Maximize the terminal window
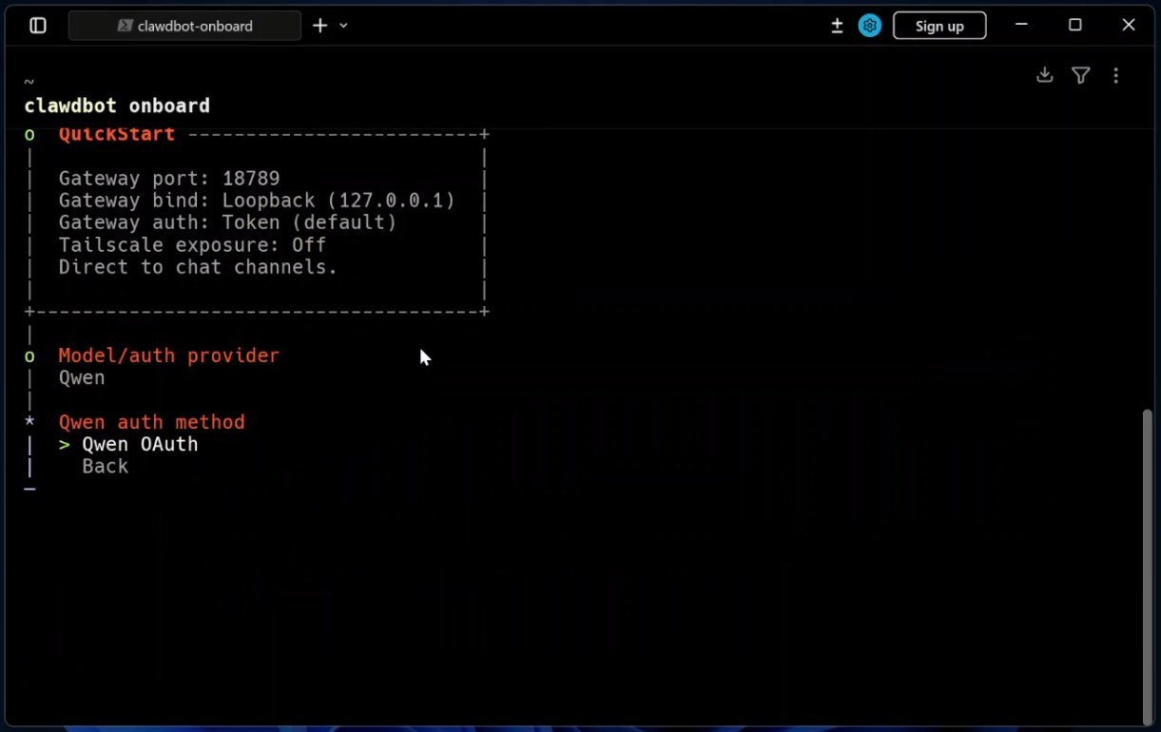The width and height of the screenshot is (1161, 732). tap(1074, 26)
